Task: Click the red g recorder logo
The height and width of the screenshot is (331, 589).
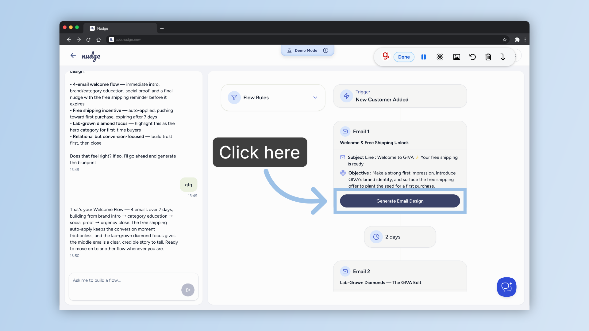Action: (386, 56)
